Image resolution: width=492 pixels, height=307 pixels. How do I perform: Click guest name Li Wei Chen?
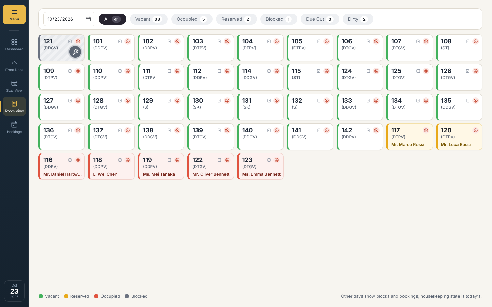point(105,174)
